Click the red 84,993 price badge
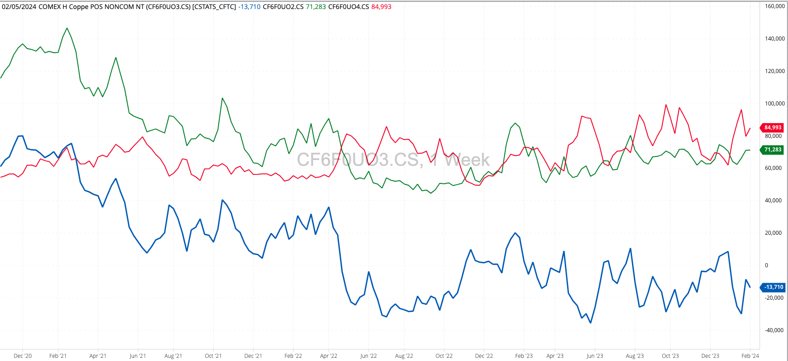788x361 pixels. 773,128
